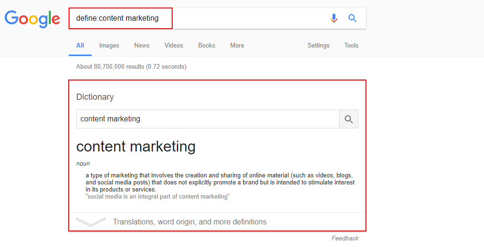The height and width of the screenshot is (247, 484).
Task: Open the Settings menu
Action: click(x=318, y=45)
